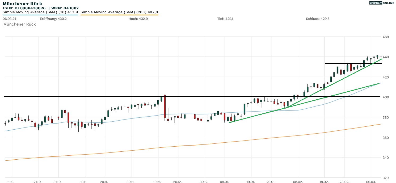Screen dimensions: 396x183
Task: Click the Tief: 429,1 value
Action: tap(225, 19)
